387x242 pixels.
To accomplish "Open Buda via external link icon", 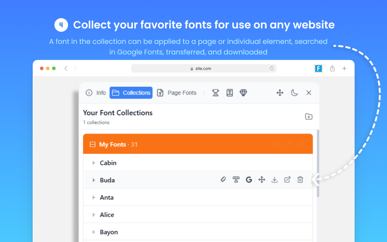I will click(287, 180).
